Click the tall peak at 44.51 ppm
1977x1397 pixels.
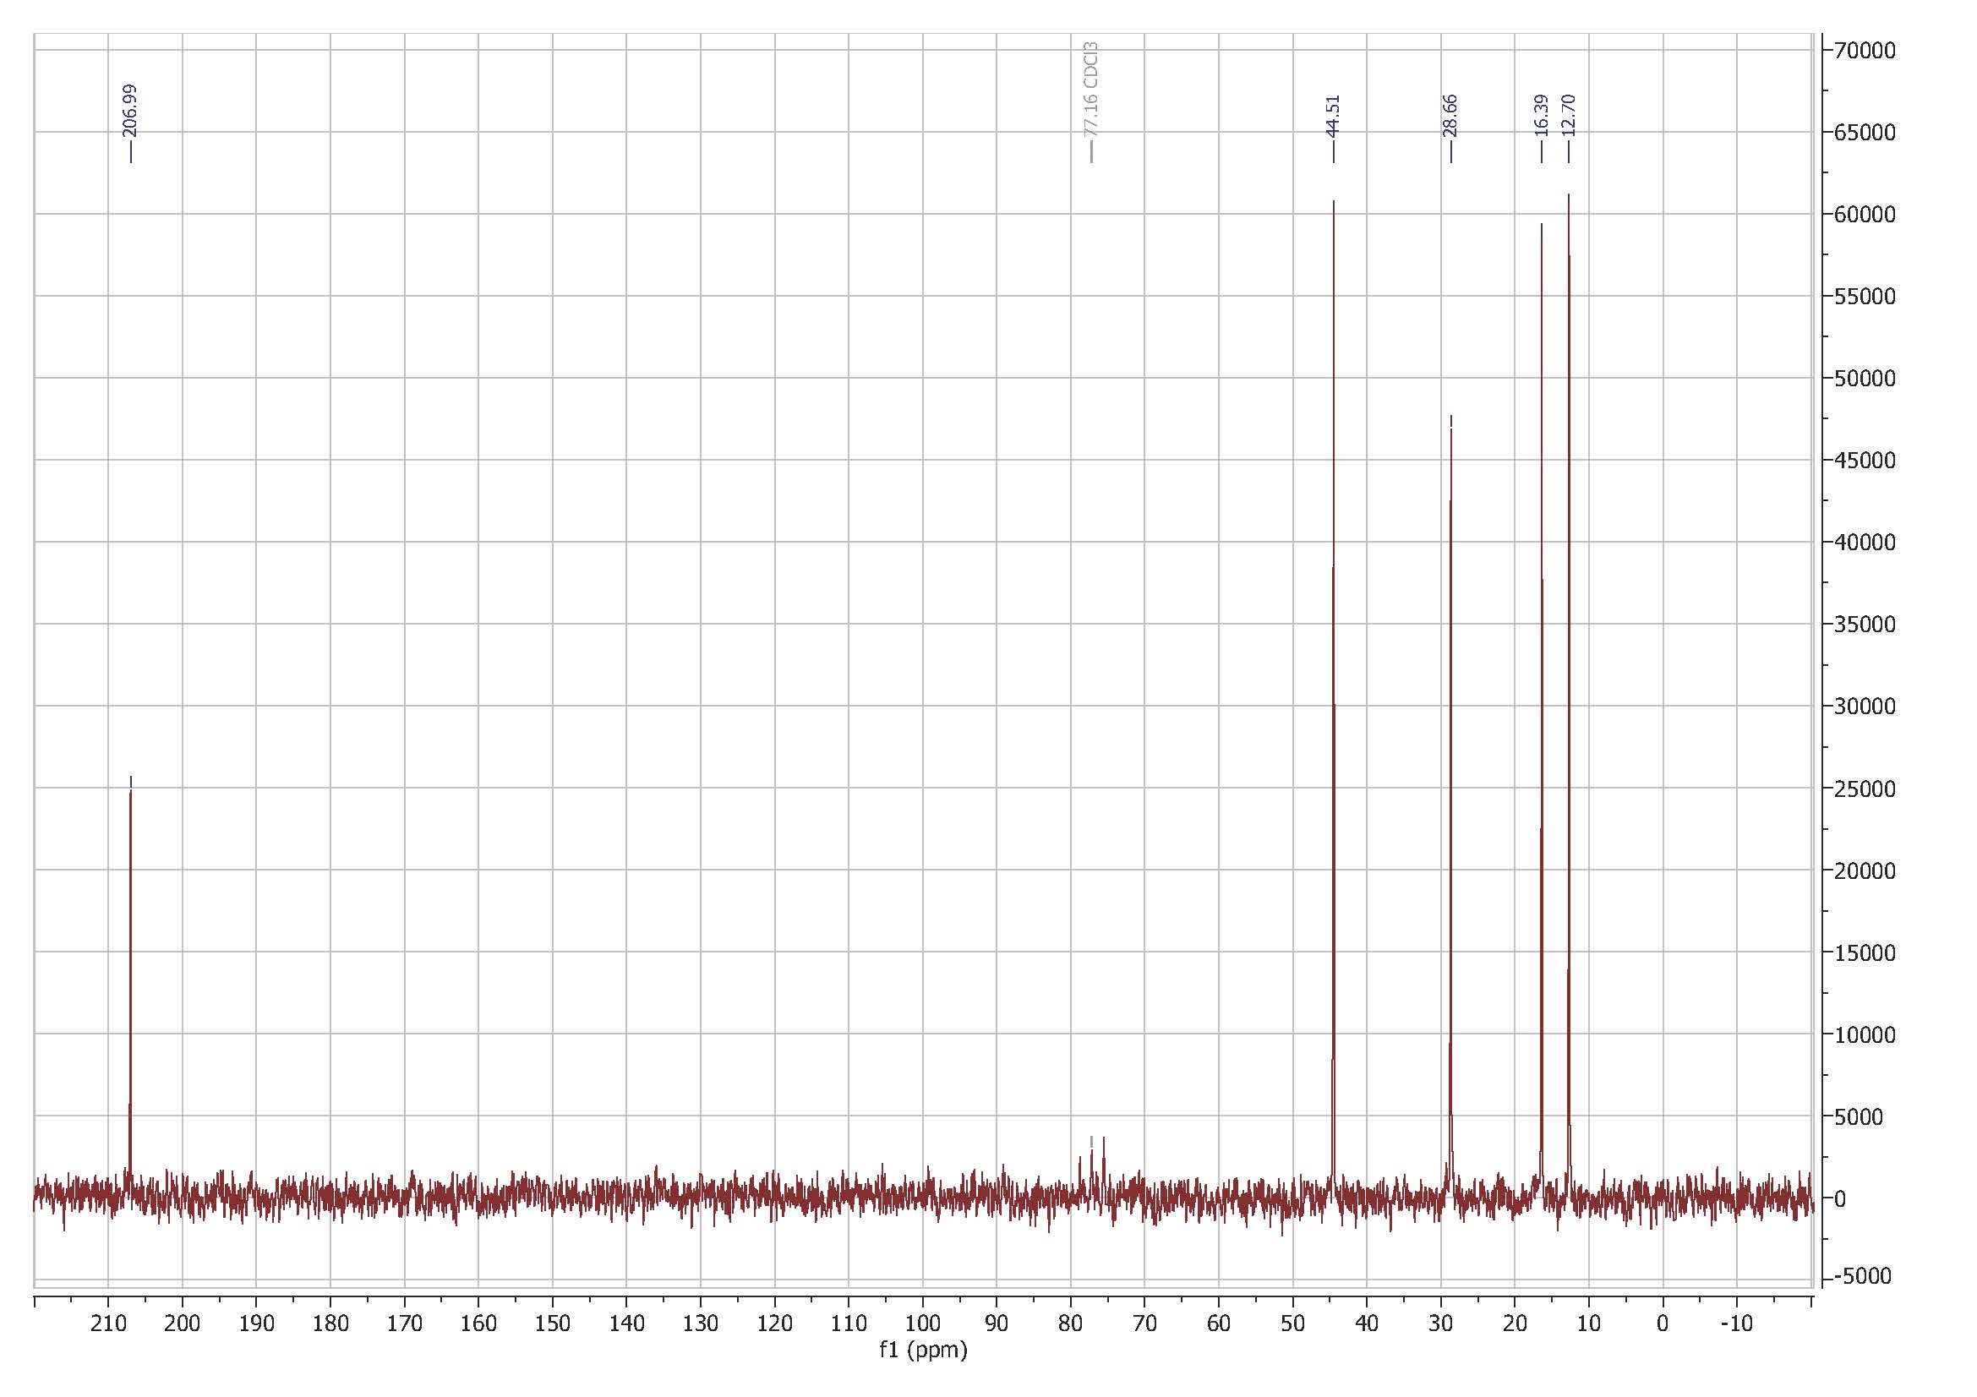point(1333,603)
